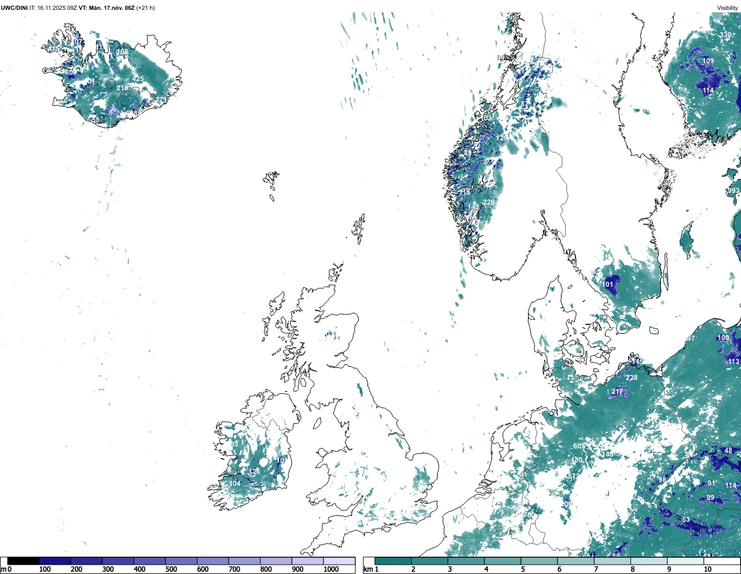Click the '5' tick label on the km scale
Viewport: 741px width, 574px height.
click(x=522, y=569)
